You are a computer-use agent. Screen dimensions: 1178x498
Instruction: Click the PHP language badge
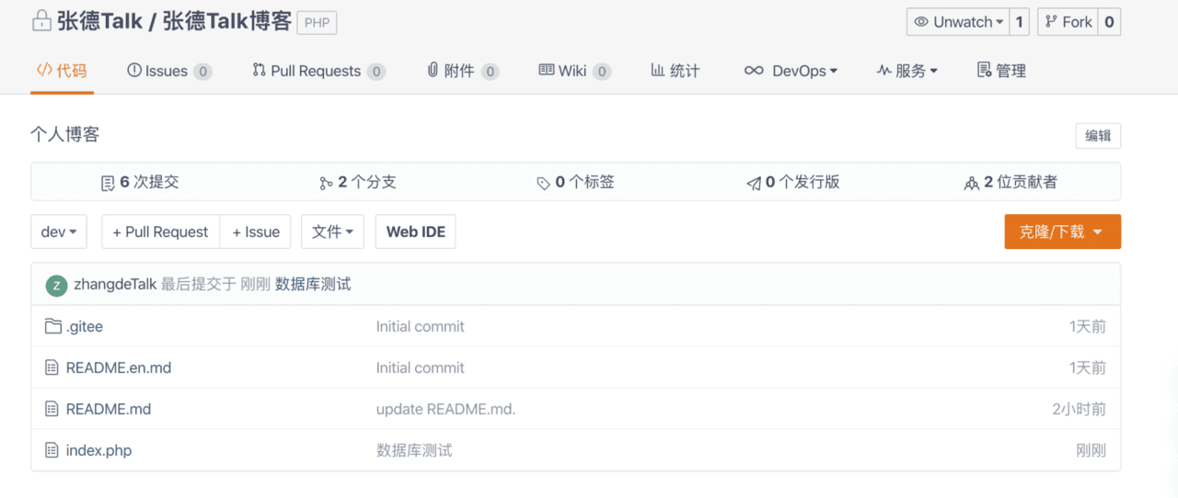pos(317,23)
